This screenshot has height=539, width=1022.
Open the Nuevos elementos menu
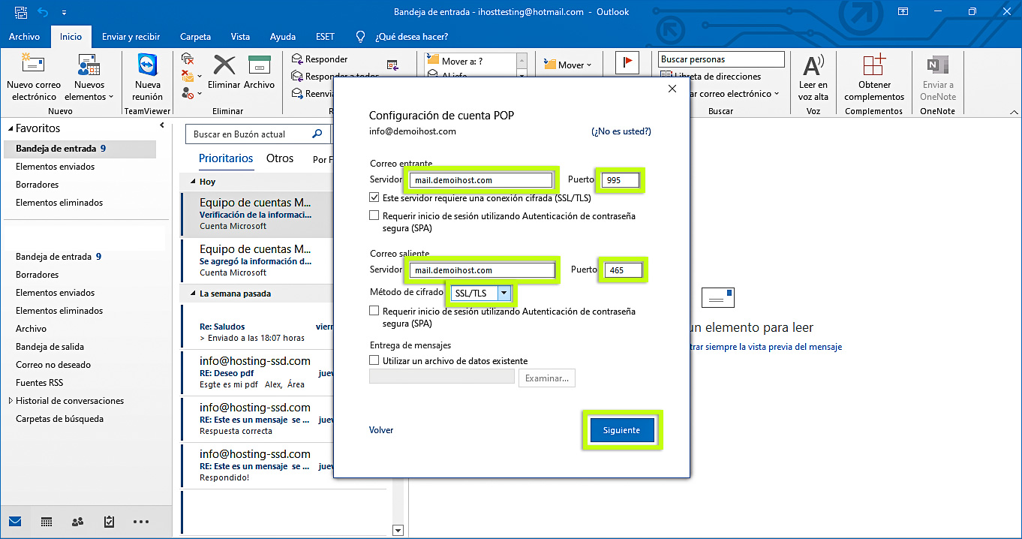click(x=89, y=78)
